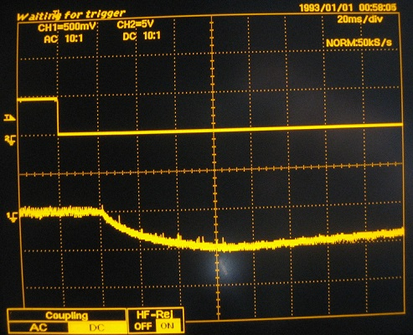Turn HF-Rej ON
The height and width of the screenshot is (335, 413).
click(168, 326)
